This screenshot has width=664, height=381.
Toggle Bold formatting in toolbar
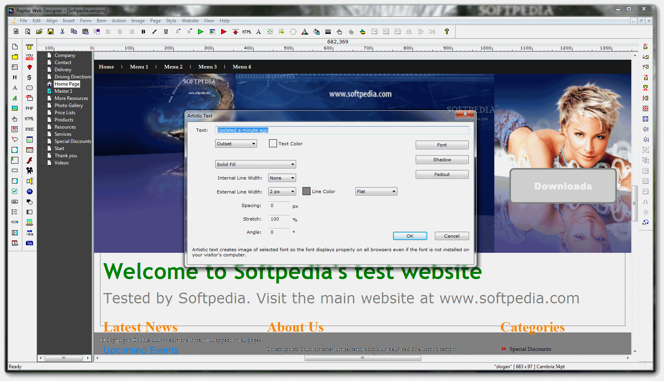143,31
